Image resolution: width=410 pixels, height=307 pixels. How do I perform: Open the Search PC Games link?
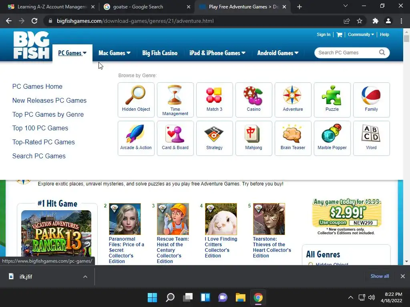pos(39,156)
